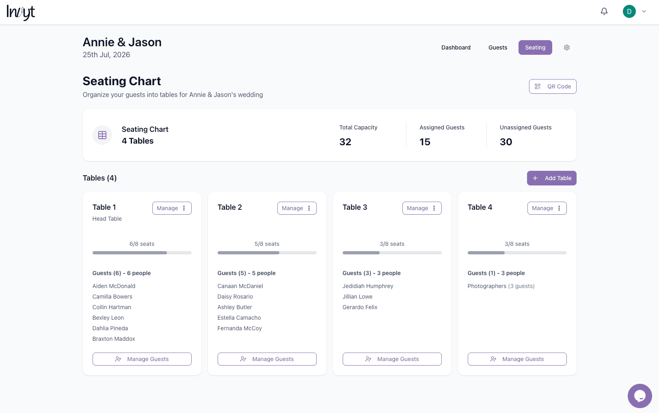Select the Seating tab
The image size is (659, 413).
(x=535, y=47)
